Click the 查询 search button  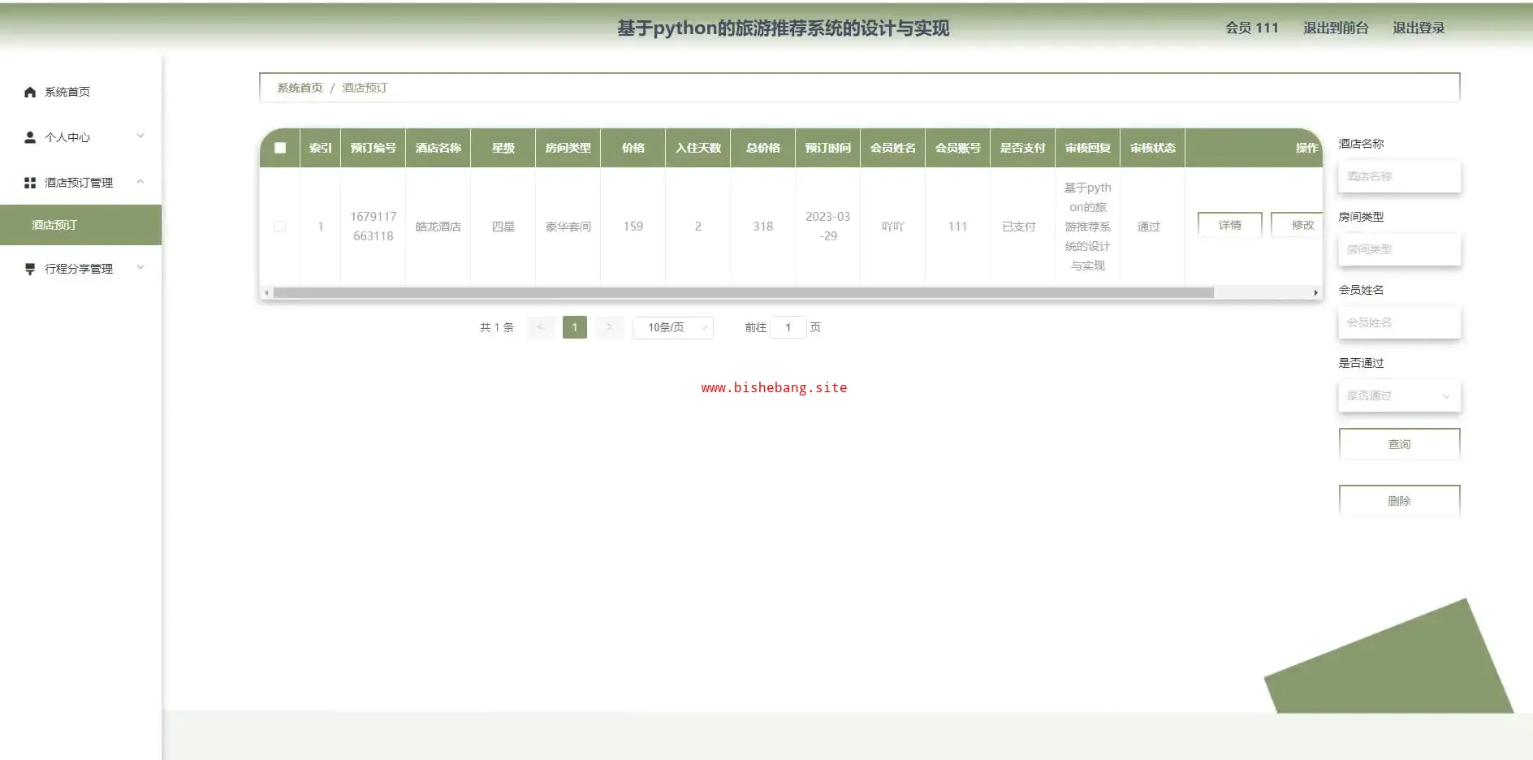[1399, 444]
